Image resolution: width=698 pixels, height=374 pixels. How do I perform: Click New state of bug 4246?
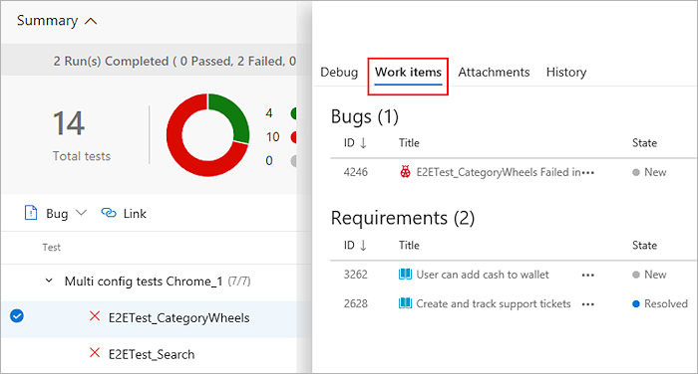click(x=649, y=172)
